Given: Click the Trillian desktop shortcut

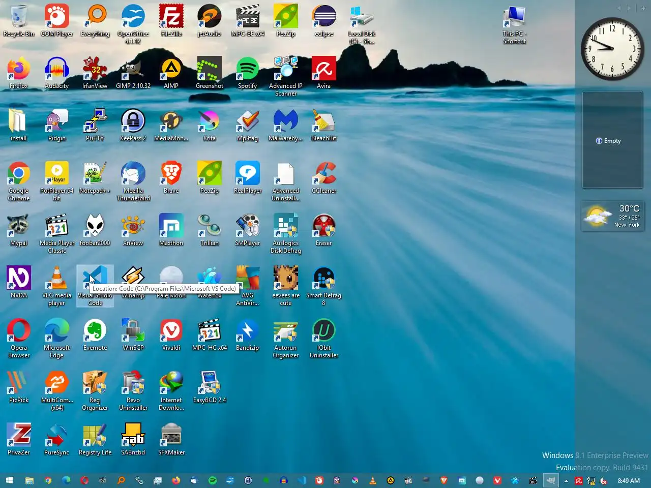Looking at the screenshot, I should (x=210, y=230).
